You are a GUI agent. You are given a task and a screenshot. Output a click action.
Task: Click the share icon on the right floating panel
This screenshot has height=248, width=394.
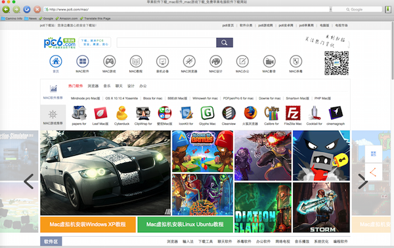374,172
